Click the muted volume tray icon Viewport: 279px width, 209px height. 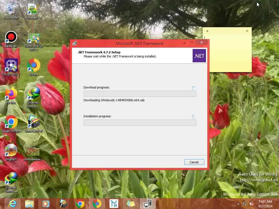pyautogui.click(x=251, y=204)
